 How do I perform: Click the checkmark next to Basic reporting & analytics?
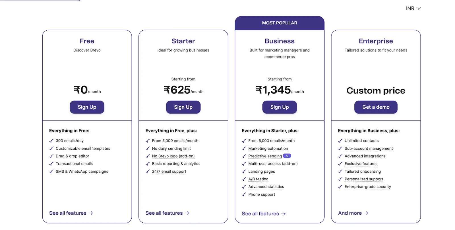tap(148, 164)
